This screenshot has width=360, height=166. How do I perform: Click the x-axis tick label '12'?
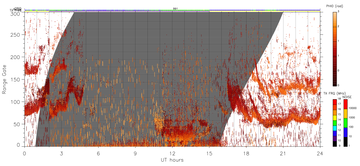(x=172, y=153)
